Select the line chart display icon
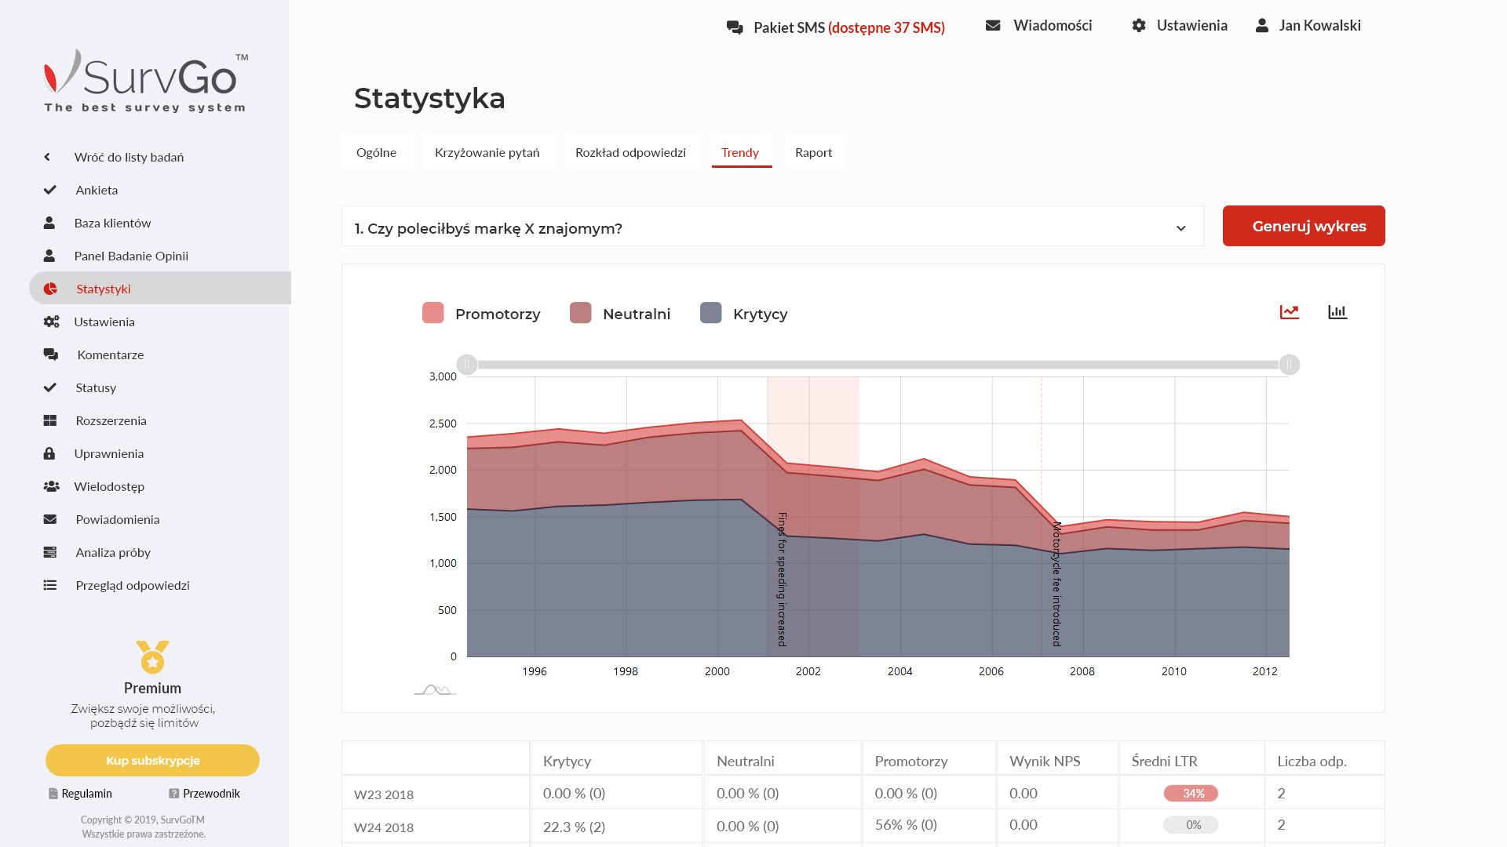1507x847 pixels. click(x=1288, y=311)
